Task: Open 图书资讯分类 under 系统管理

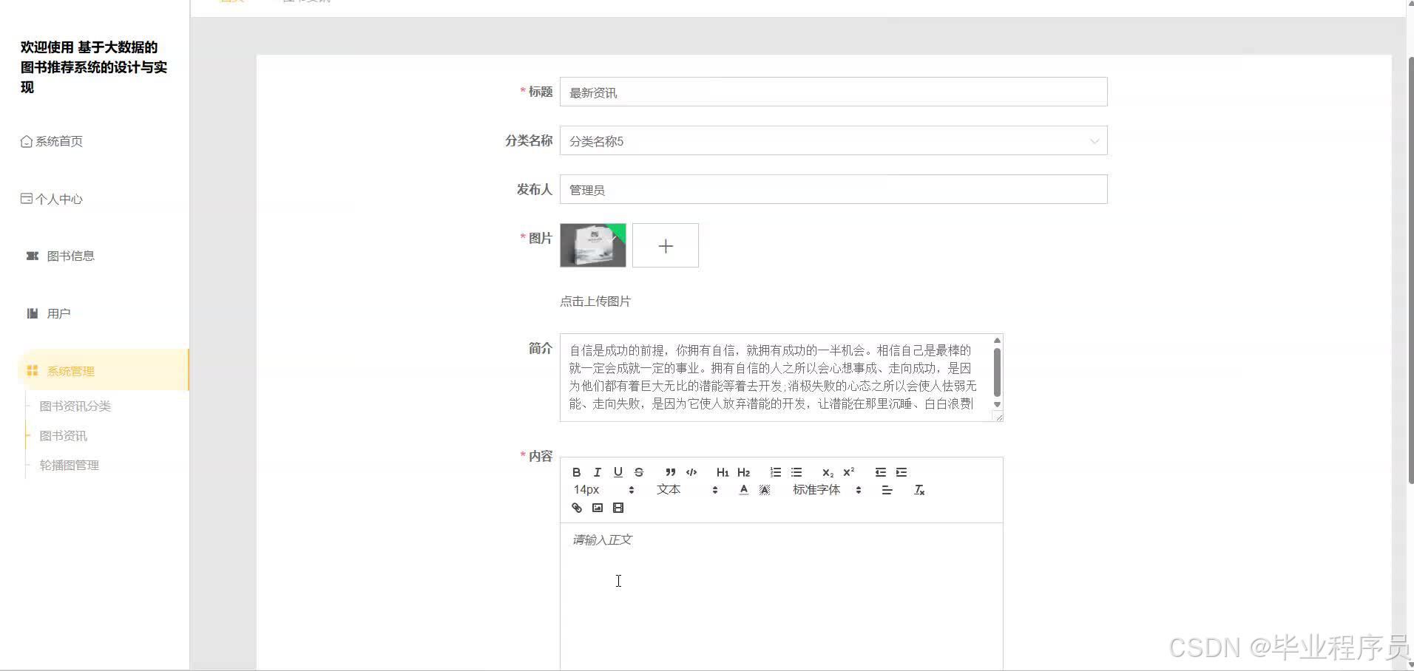Action: tap(74, 406)
